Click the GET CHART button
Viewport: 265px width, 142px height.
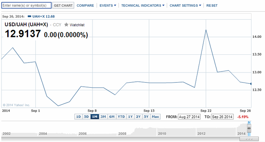[63, 5]
